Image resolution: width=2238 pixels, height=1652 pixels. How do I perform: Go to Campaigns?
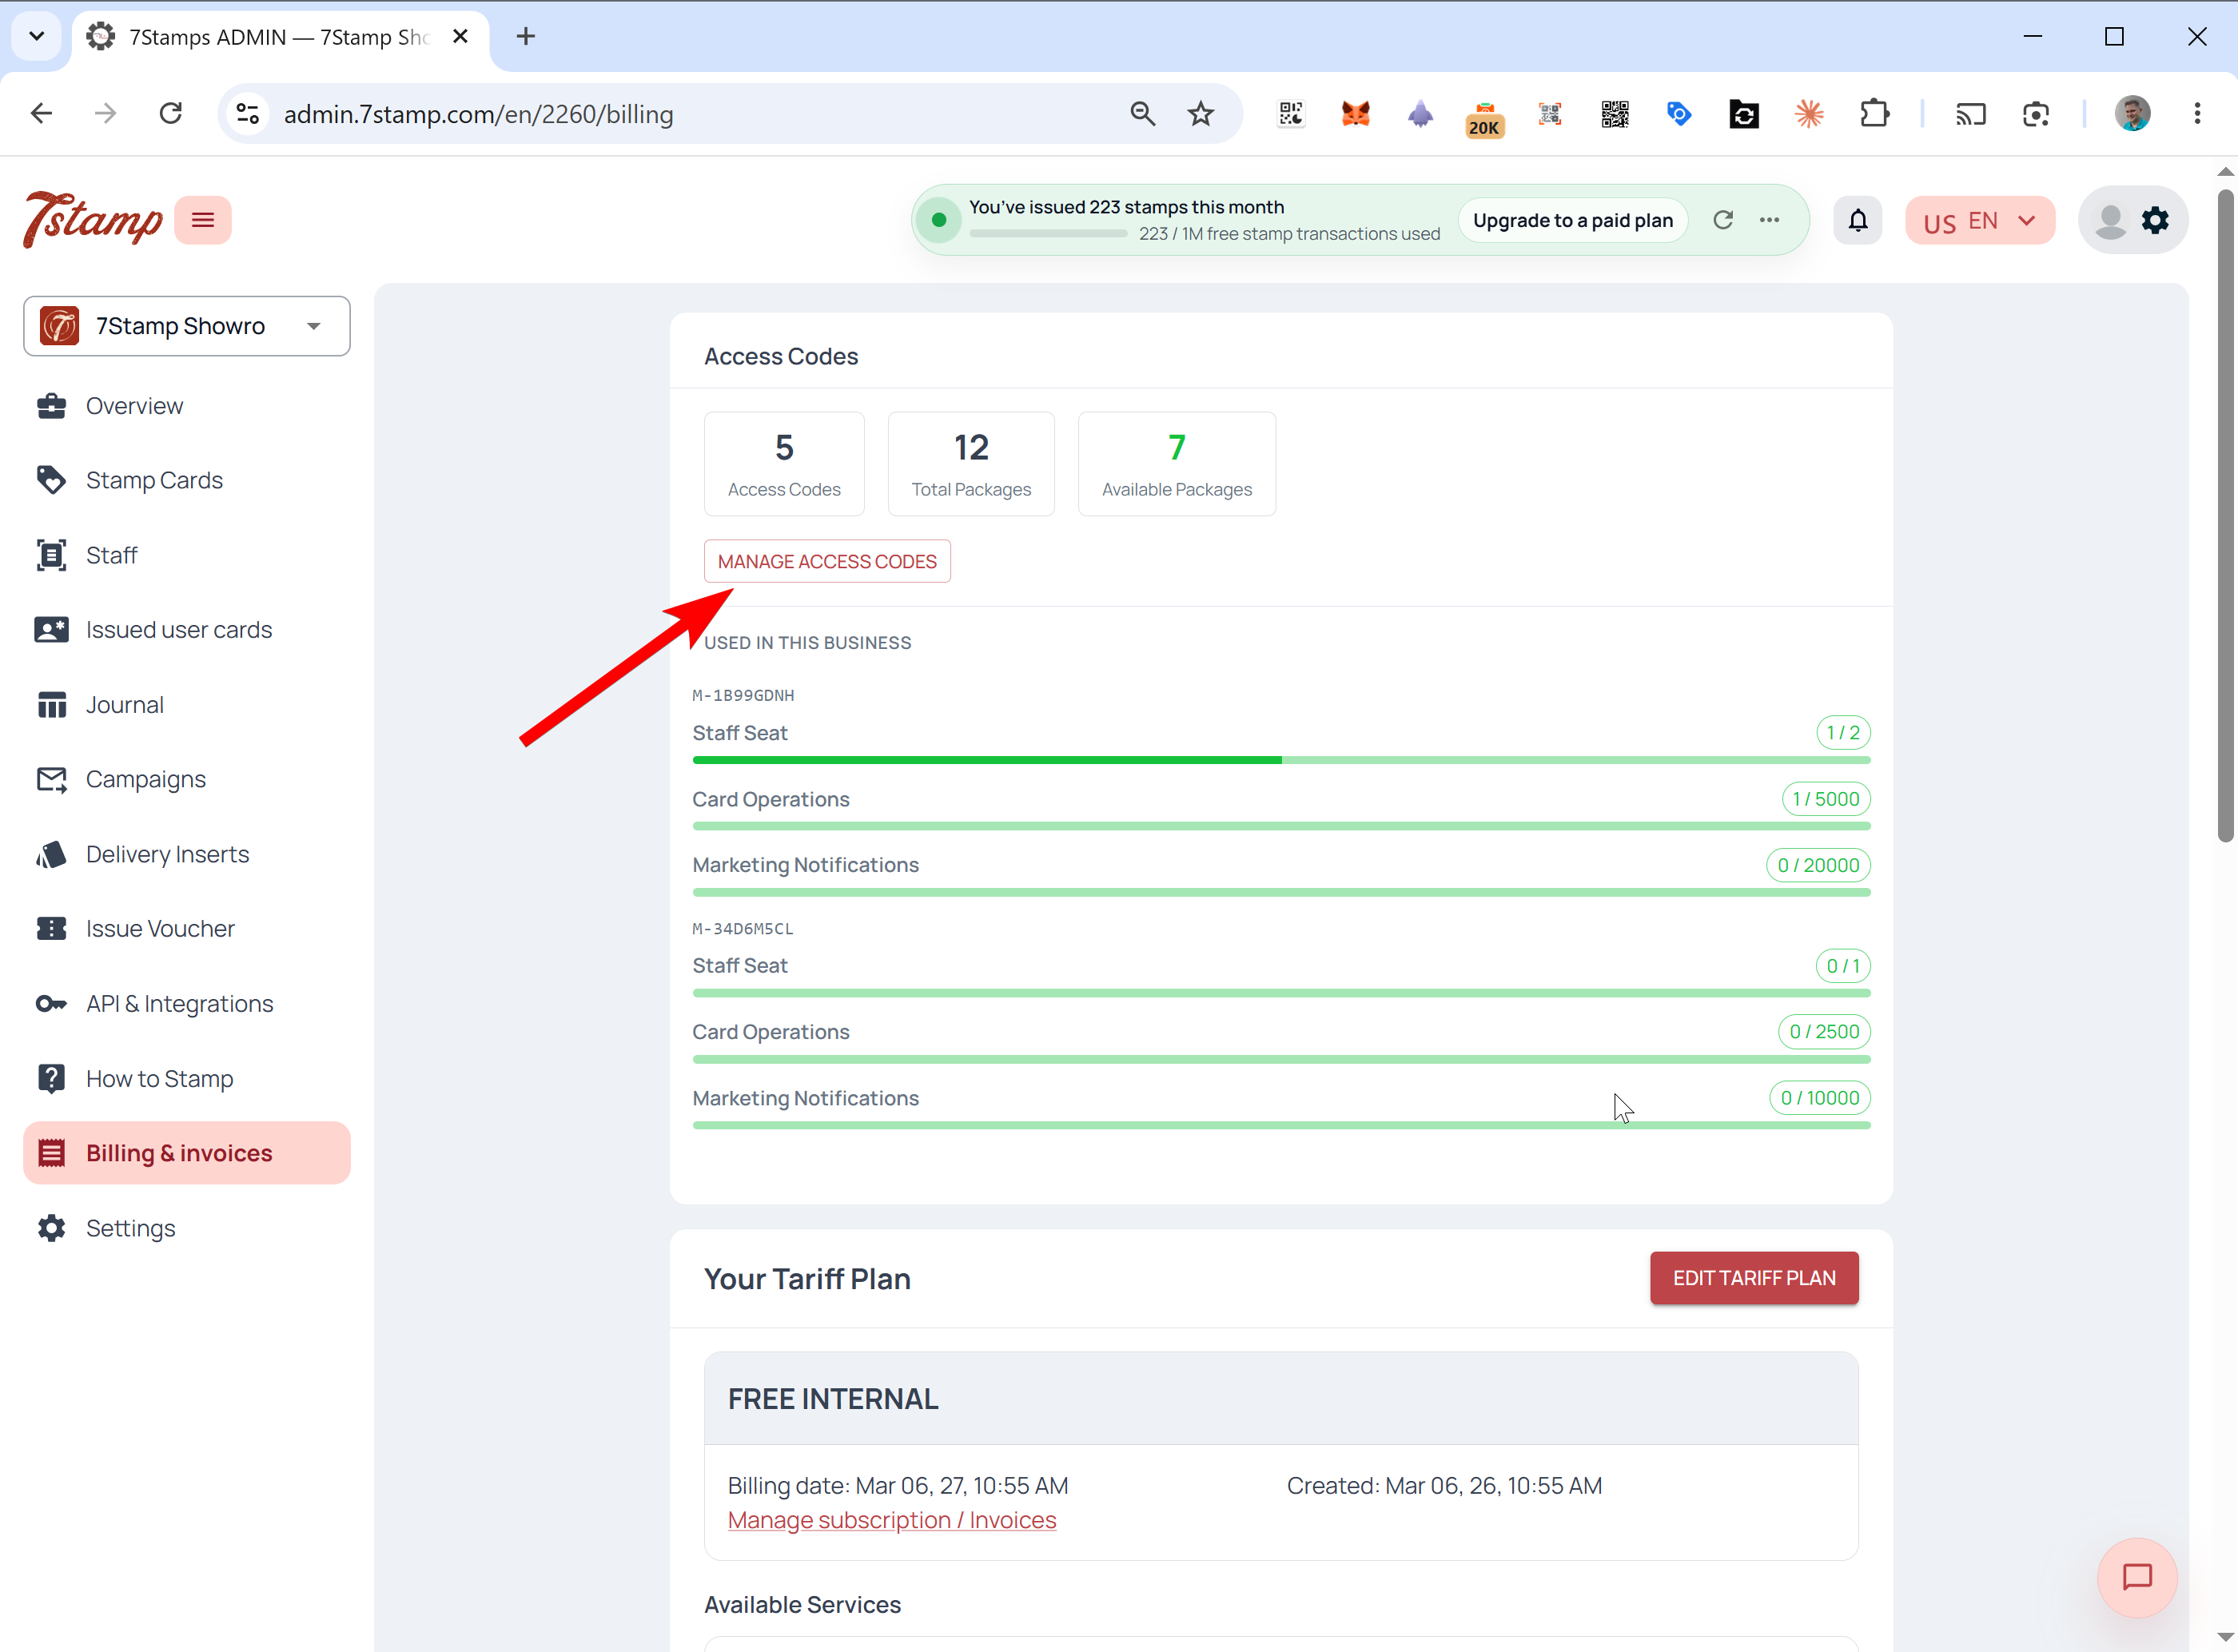coord(187,779)
